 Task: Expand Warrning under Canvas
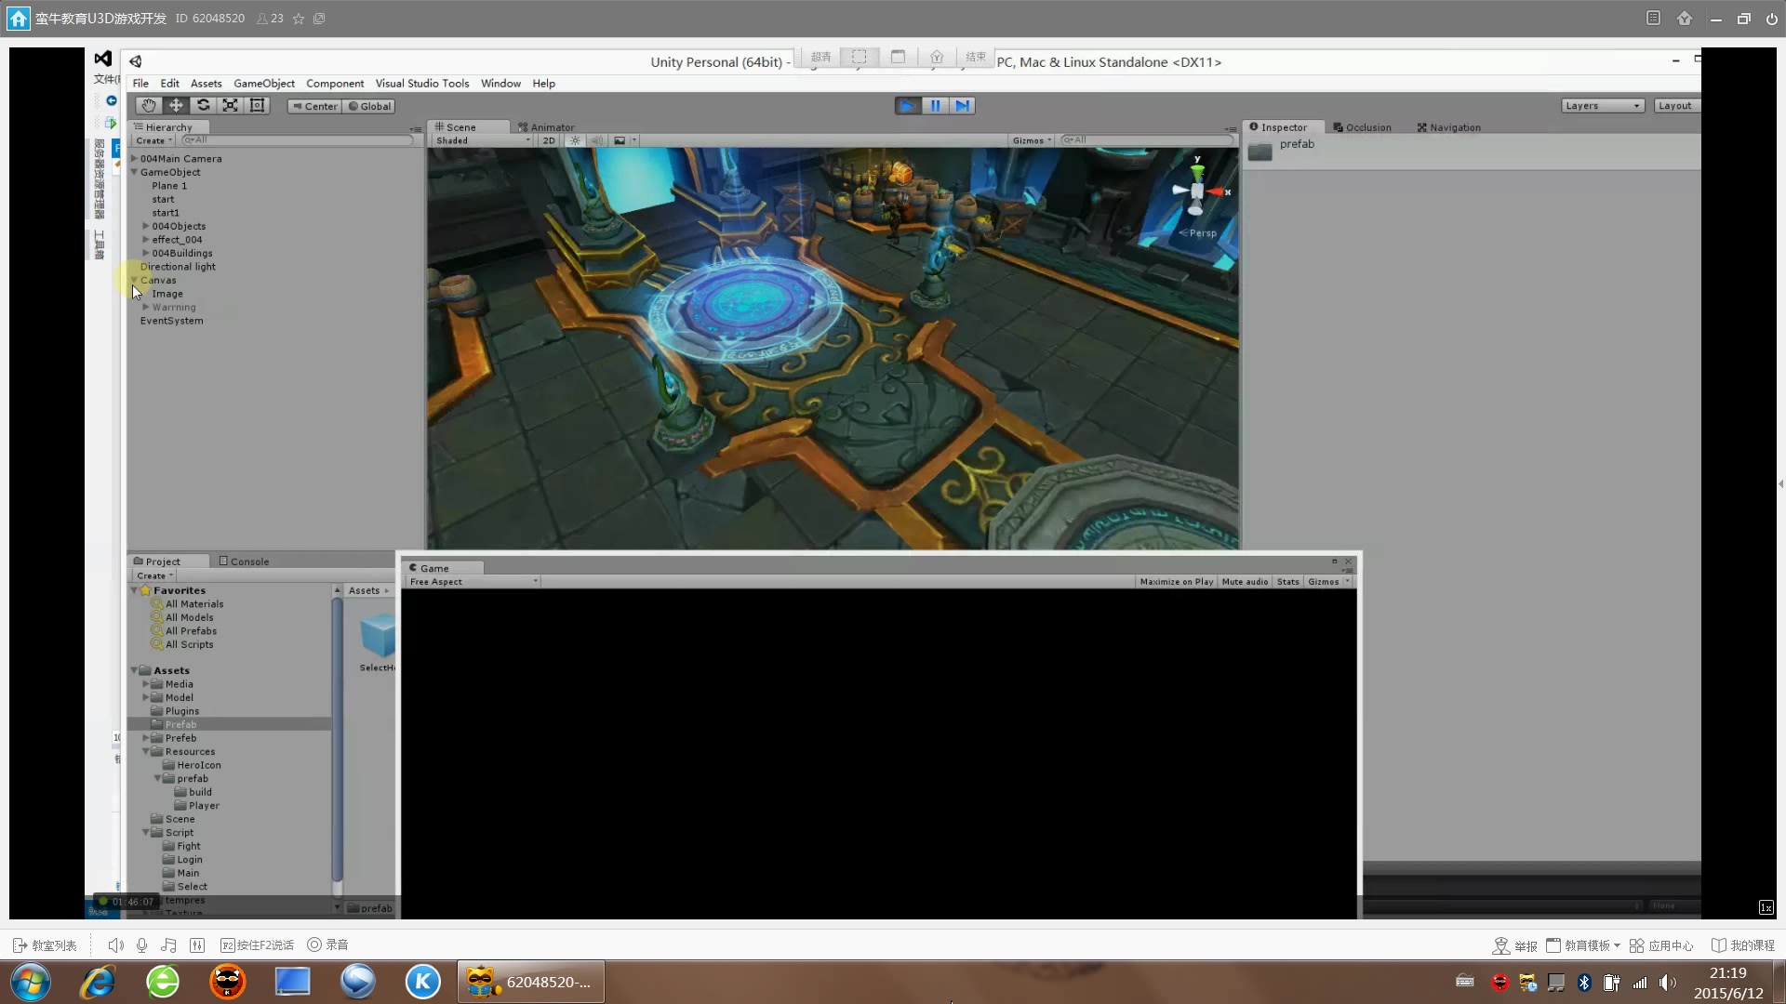[146, 307]
